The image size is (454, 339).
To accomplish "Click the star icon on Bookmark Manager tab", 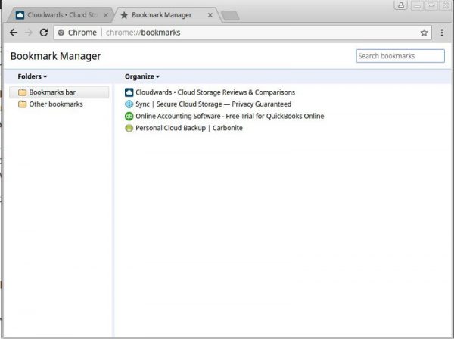I will point(124,15).
